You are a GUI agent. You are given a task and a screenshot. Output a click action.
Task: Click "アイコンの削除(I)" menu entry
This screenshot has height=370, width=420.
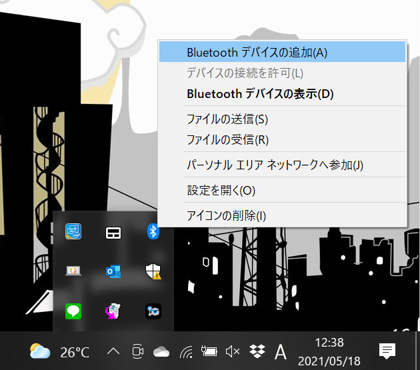[x=282, y=216]
